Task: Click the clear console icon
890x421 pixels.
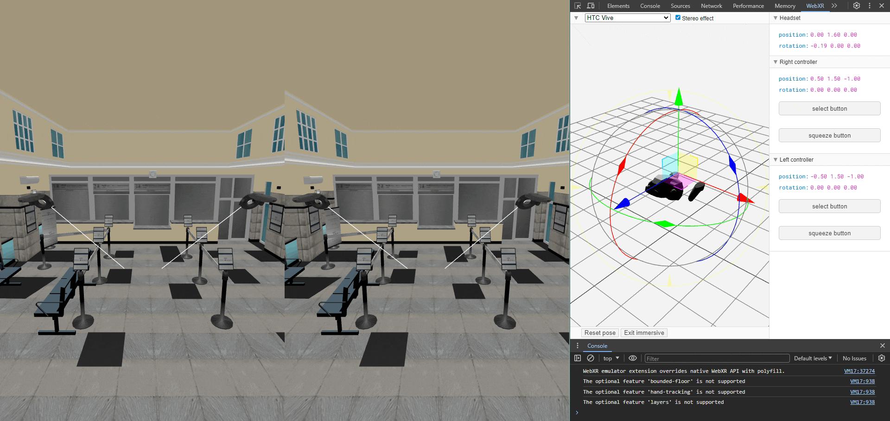Action: 591,358
